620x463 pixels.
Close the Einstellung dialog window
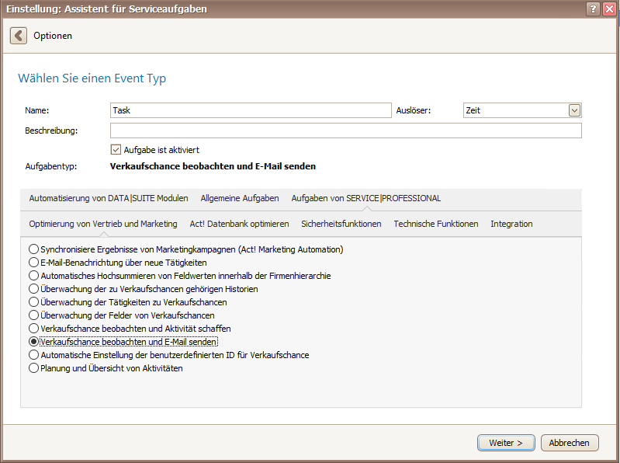[x=609, y=9]
